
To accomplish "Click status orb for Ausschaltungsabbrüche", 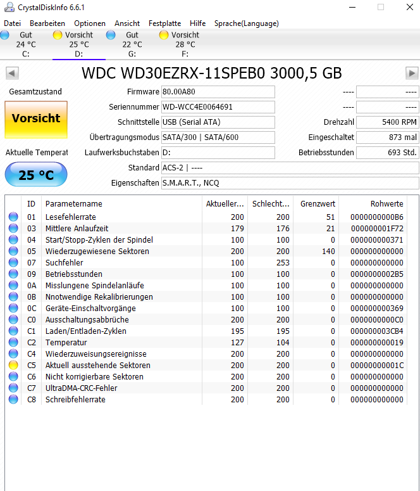I will [13, 319].
